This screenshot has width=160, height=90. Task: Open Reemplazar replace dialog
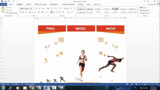click(x=145, y=10)
